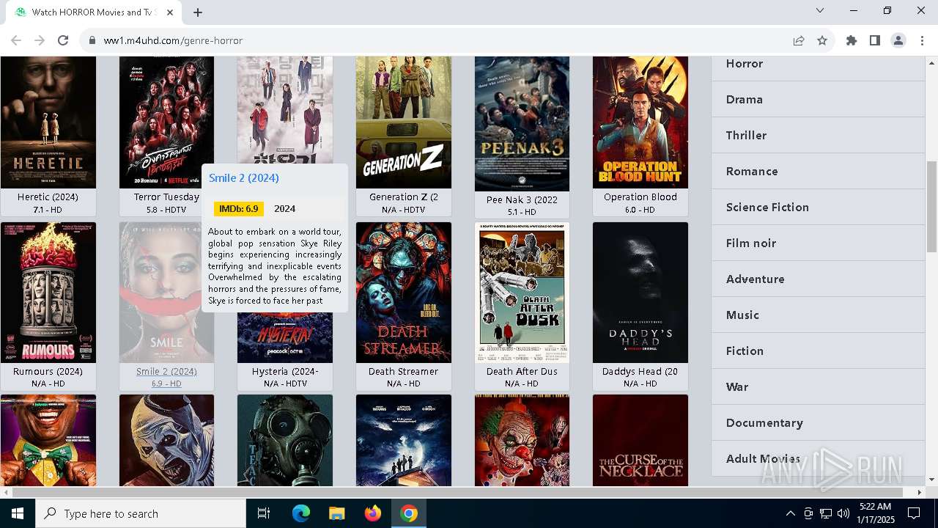Image resolution: width=938 pixels, height=528 pixels.
Task: Click the Heretic (2024) title text
Action: [48, 197]
